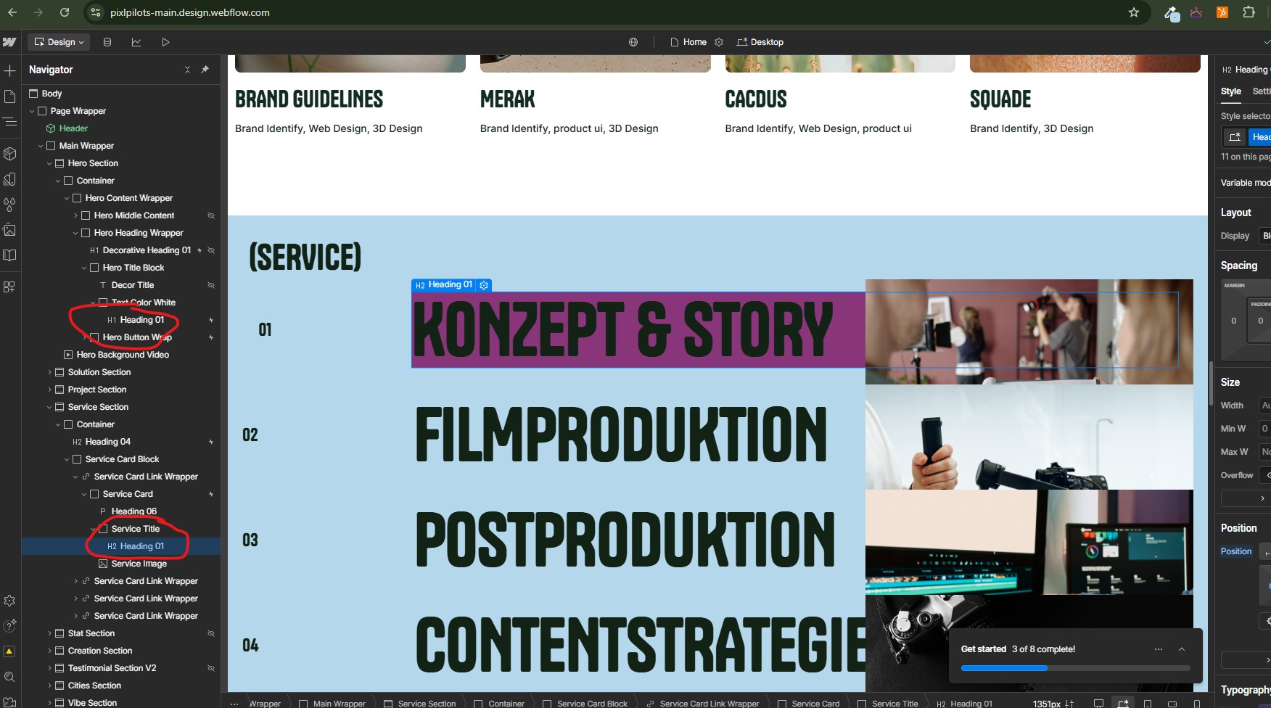
Task: Reload the browser page
Action: pyautogui.click(x=65, y=12)
